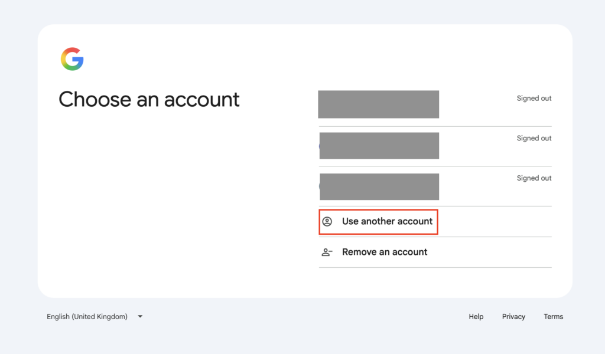
Task: Open the Privacy link
Action: [513, 317]
